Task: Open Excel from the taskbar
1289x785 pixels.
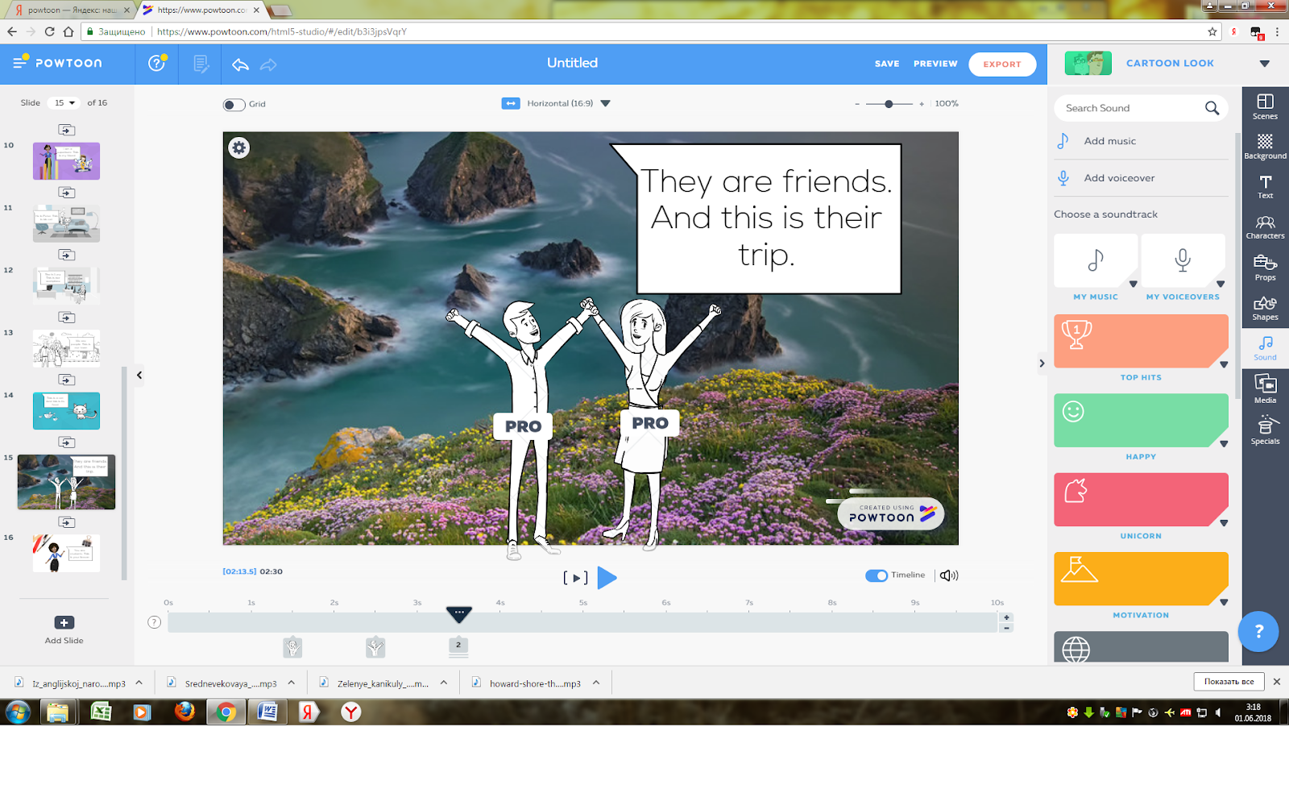Action: tap(101, 712)
